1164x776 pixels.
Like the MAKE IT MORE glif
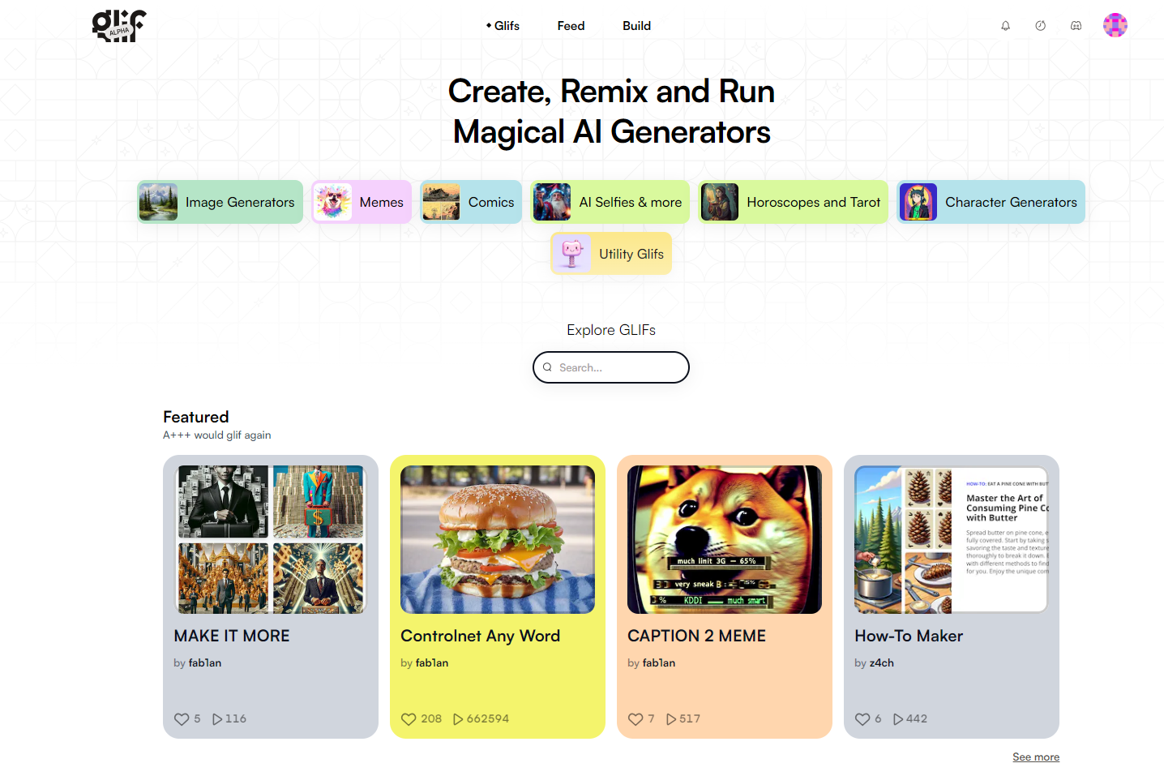pos(182,719)
